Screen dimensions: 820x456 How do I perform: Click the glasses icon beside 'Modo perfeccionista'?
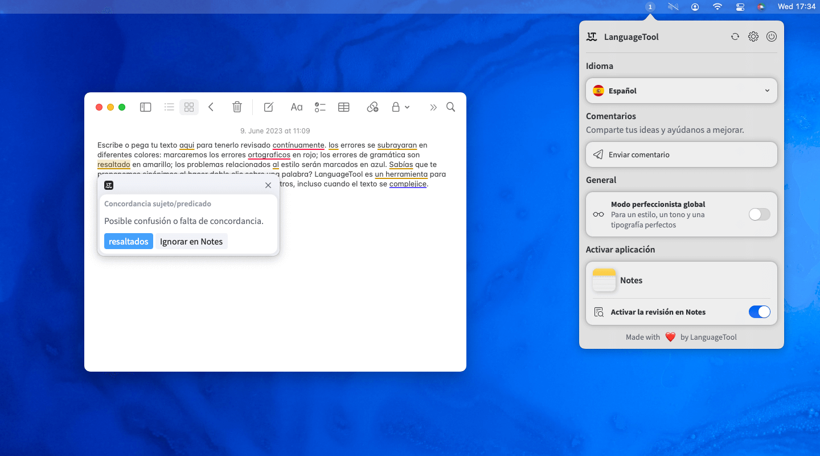pyautogui.click(x=598, y=214)
